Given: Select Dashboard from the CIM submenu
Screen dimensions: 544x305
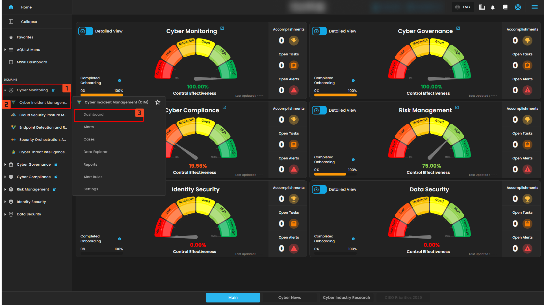Looking at the screenshot, I should (x=94, y=114).
